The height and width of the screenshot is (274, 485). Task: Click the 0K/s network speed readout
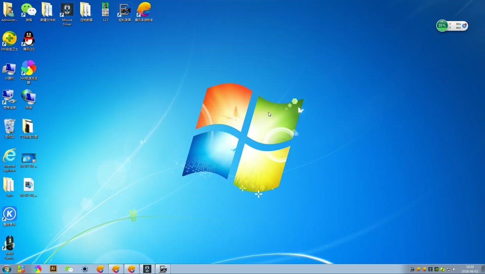(x=458, y=26)
